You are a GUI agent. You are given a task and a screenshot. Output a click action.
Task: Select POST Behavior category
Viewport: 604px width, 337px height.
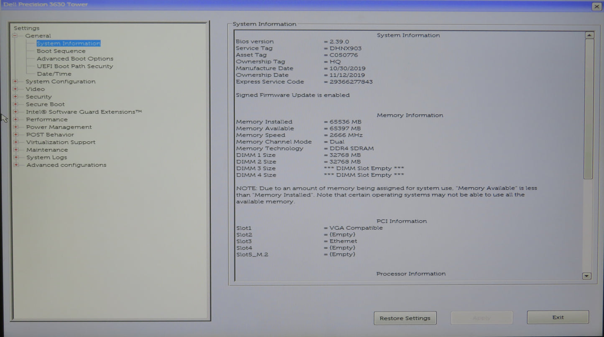pyautogui.click(x=50, y=135)
